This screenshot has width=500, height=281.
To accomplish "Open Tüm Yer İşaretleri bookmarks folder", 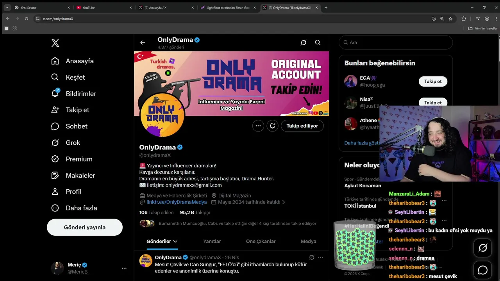I will 483,28.
